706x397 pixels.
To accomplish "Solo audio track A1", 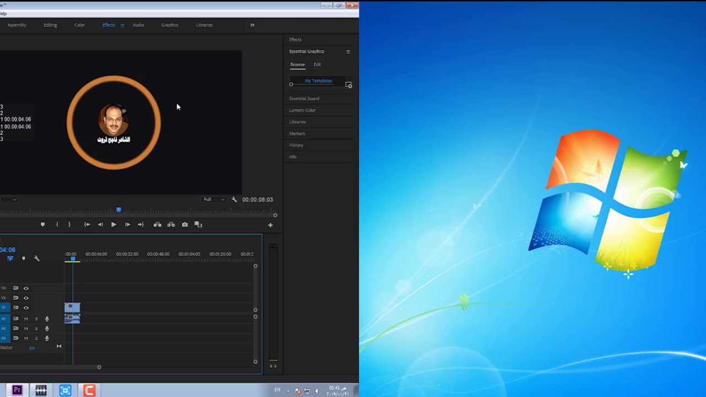I will 36,319.
